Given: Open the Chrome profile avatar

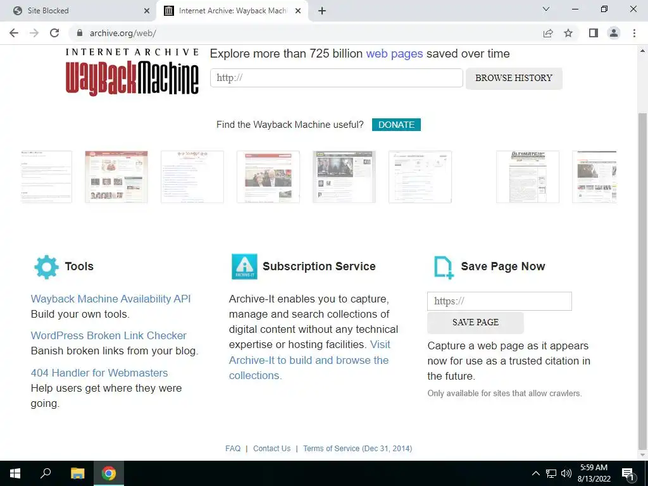Looking at the screenshot, I should click(614, 33).
